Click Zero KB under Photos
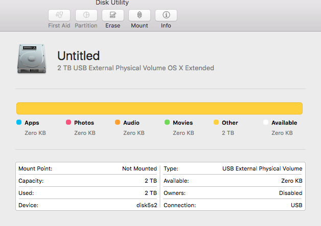 (85, 133)
